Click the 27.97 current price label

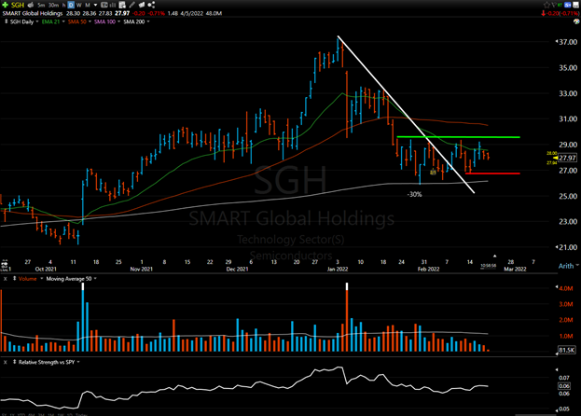567,158
